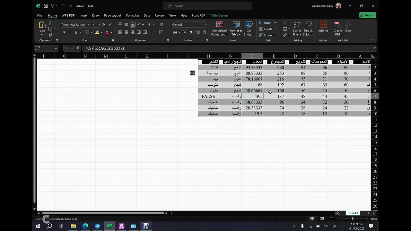Expand the Conditional Formatting menu

[x=220, y=29]
